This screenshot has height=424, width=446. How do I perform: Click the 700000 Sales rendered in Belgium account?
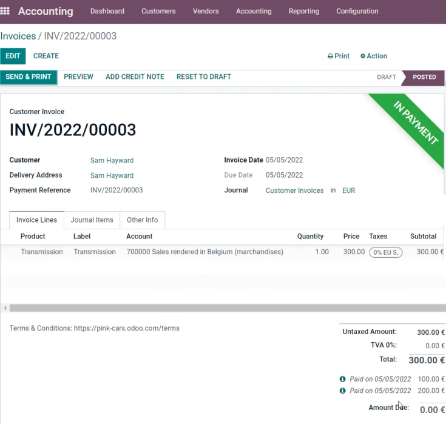[205, 252]
